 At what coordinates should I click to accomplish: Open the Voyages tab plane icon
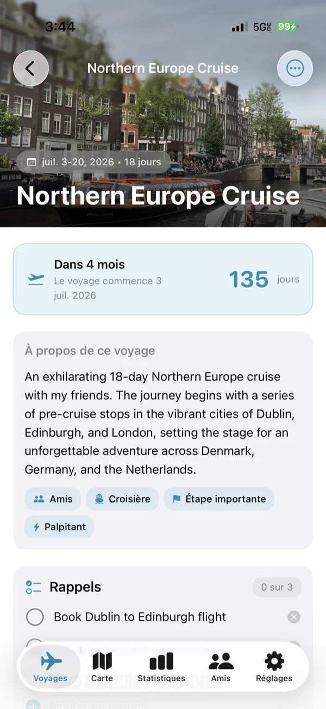pyautogui.click(x=50, y=661)
